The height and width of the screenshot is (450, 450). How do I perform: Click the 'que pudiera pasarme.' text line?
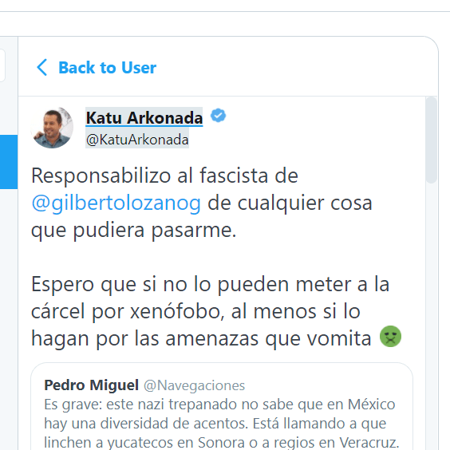point(134,230)
